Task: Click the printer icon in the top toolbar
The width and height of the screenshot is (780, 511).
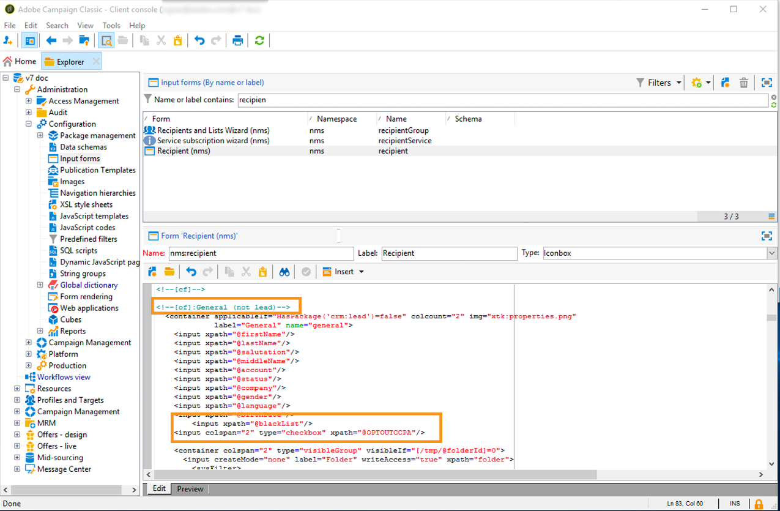Action: coord(237,40)
